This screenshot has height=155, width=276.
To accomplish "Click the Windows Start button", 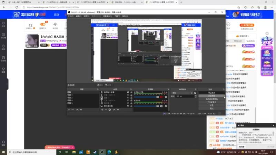I will pyautogui.click(x=3, y=152).
